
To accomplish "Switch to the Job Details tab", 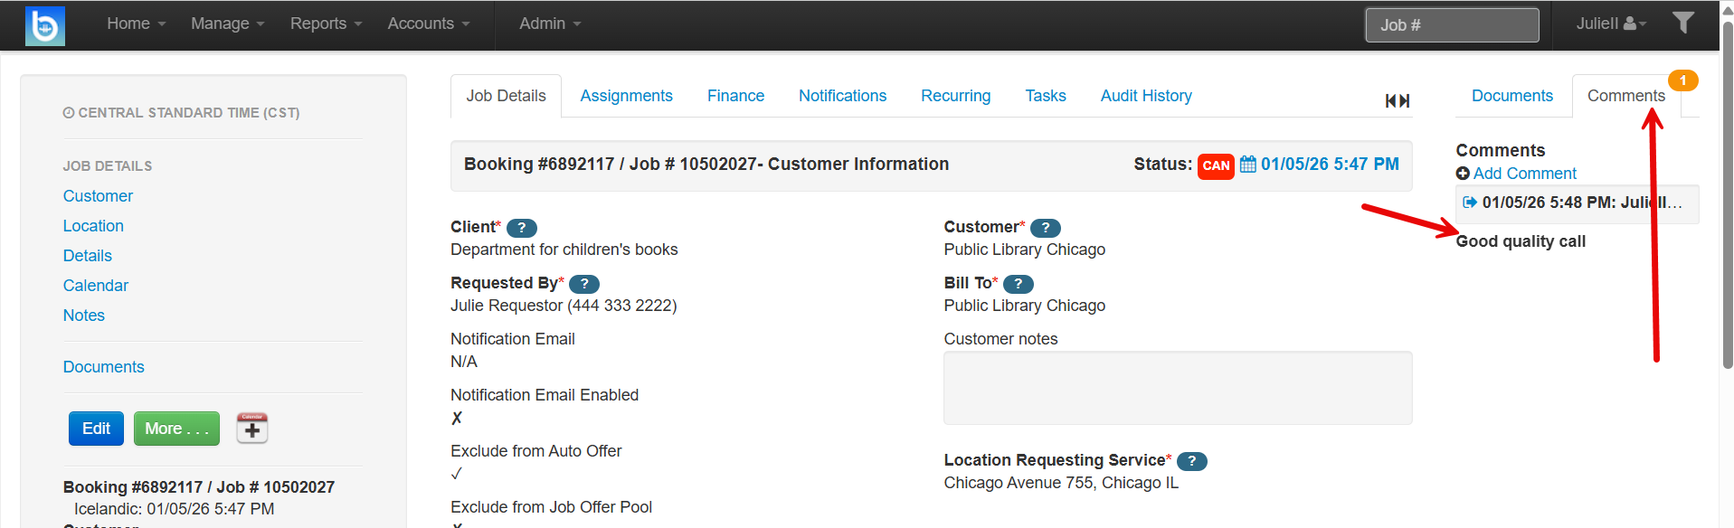I will click(507, 96).
